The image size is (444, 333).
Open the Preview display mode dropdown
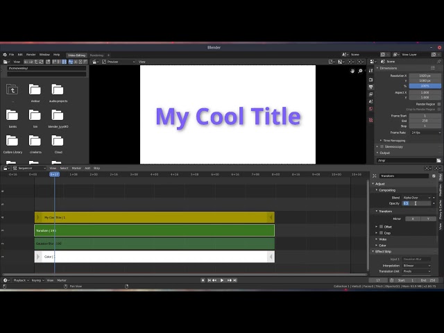(x=119, y=62)
